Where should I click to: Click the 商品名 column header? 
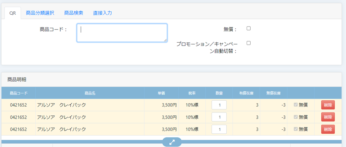[x=90, y=93]
